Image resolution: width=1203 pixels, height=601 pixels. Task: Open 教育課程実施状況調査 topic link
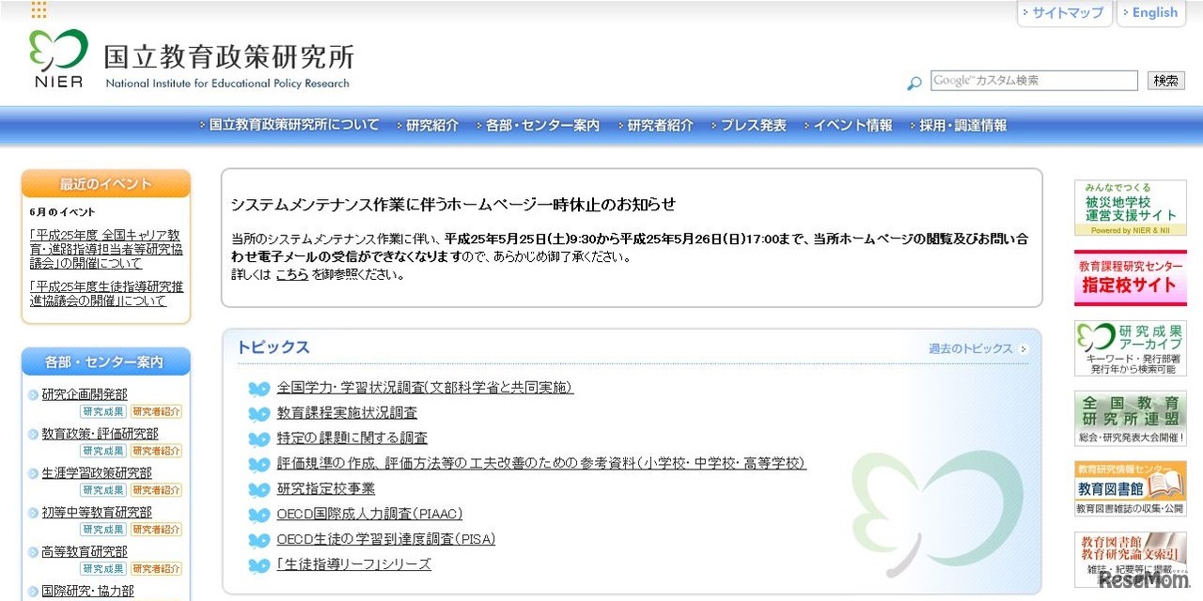[347, 412]
